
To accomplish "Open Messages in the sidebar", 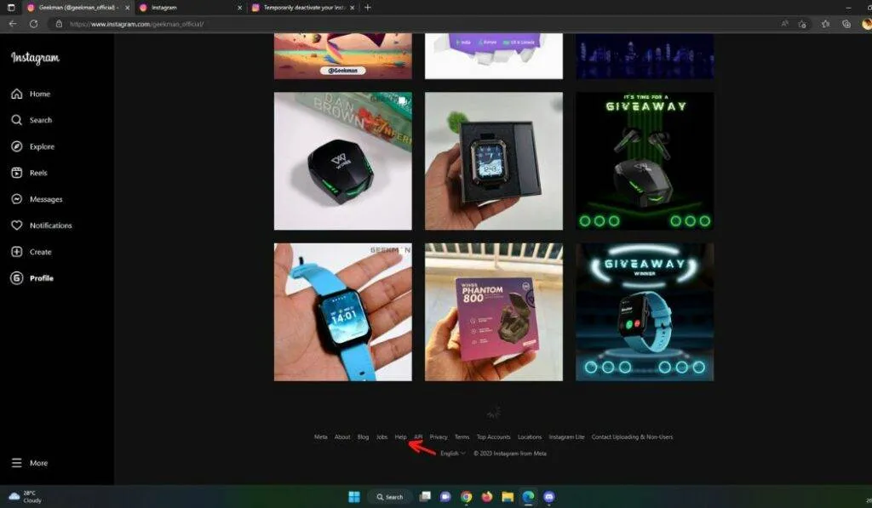I will click(x=37, y=199).
